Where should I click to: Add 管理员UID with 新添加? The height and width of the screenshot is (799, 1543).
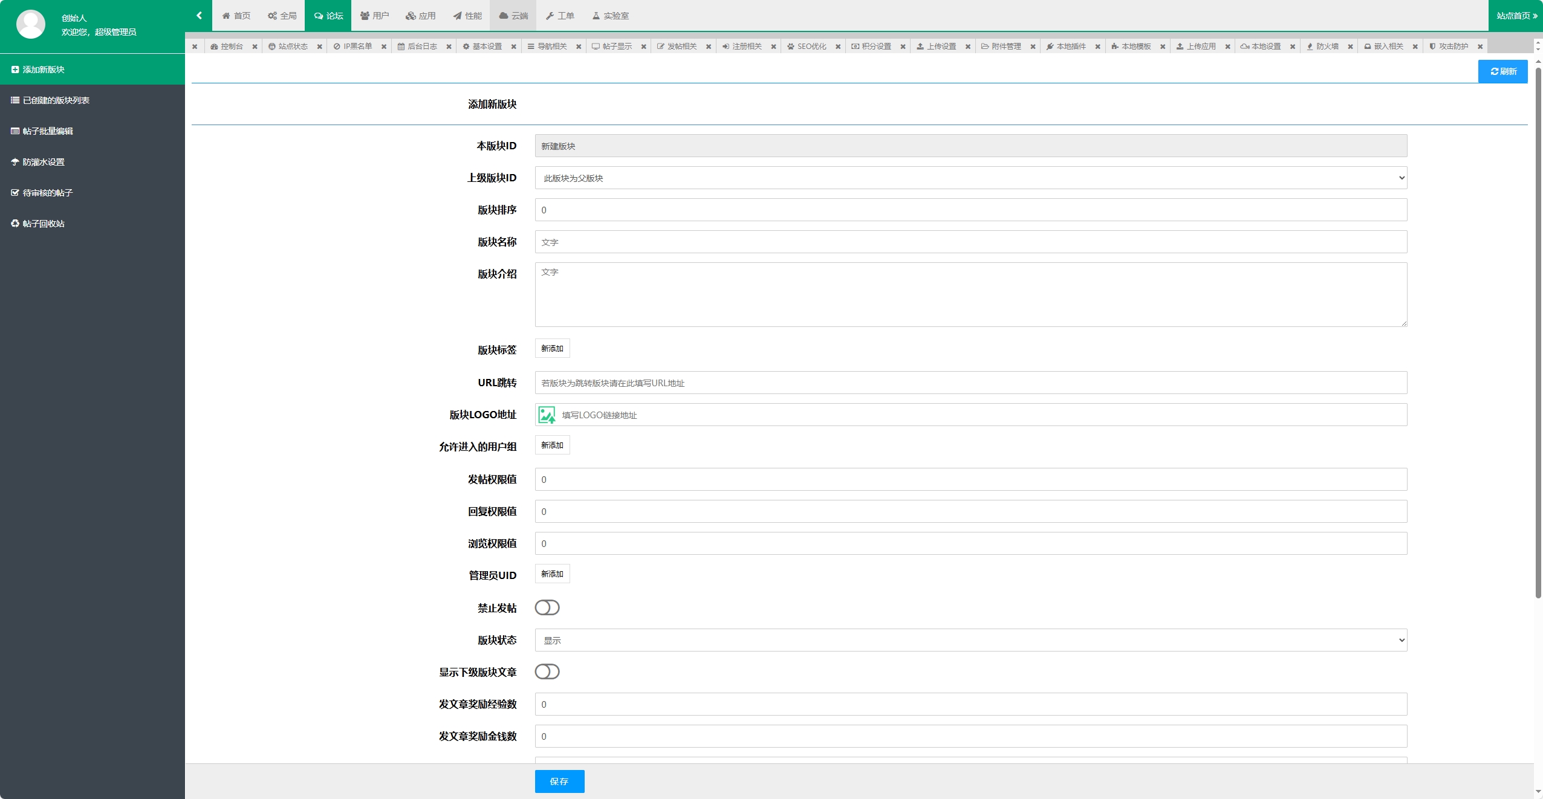point(552,574)
